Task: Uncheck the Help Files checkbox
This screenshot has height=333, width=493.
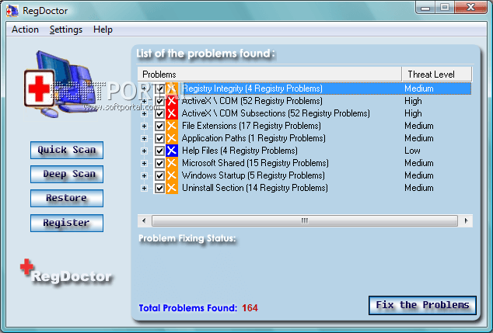Action: 159,151
